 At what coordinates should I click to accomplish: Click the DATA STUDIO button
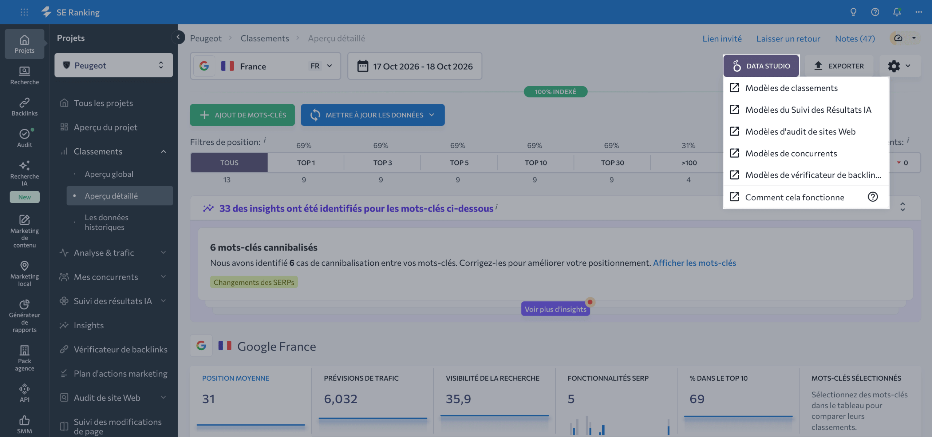(x=761, y=66)
